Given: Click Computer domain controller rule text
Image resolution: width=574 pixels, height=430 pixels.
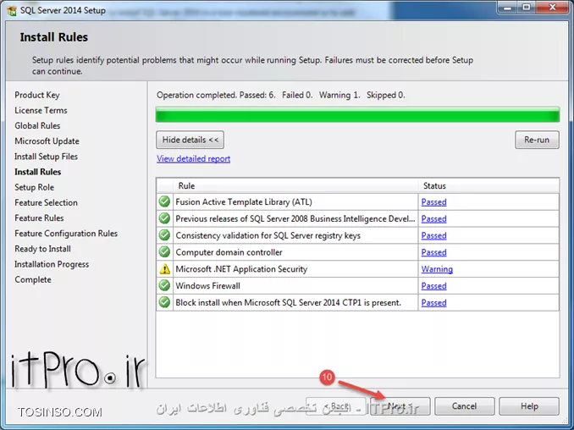Looking at the screenshot, I should click(x=229, y=252).
